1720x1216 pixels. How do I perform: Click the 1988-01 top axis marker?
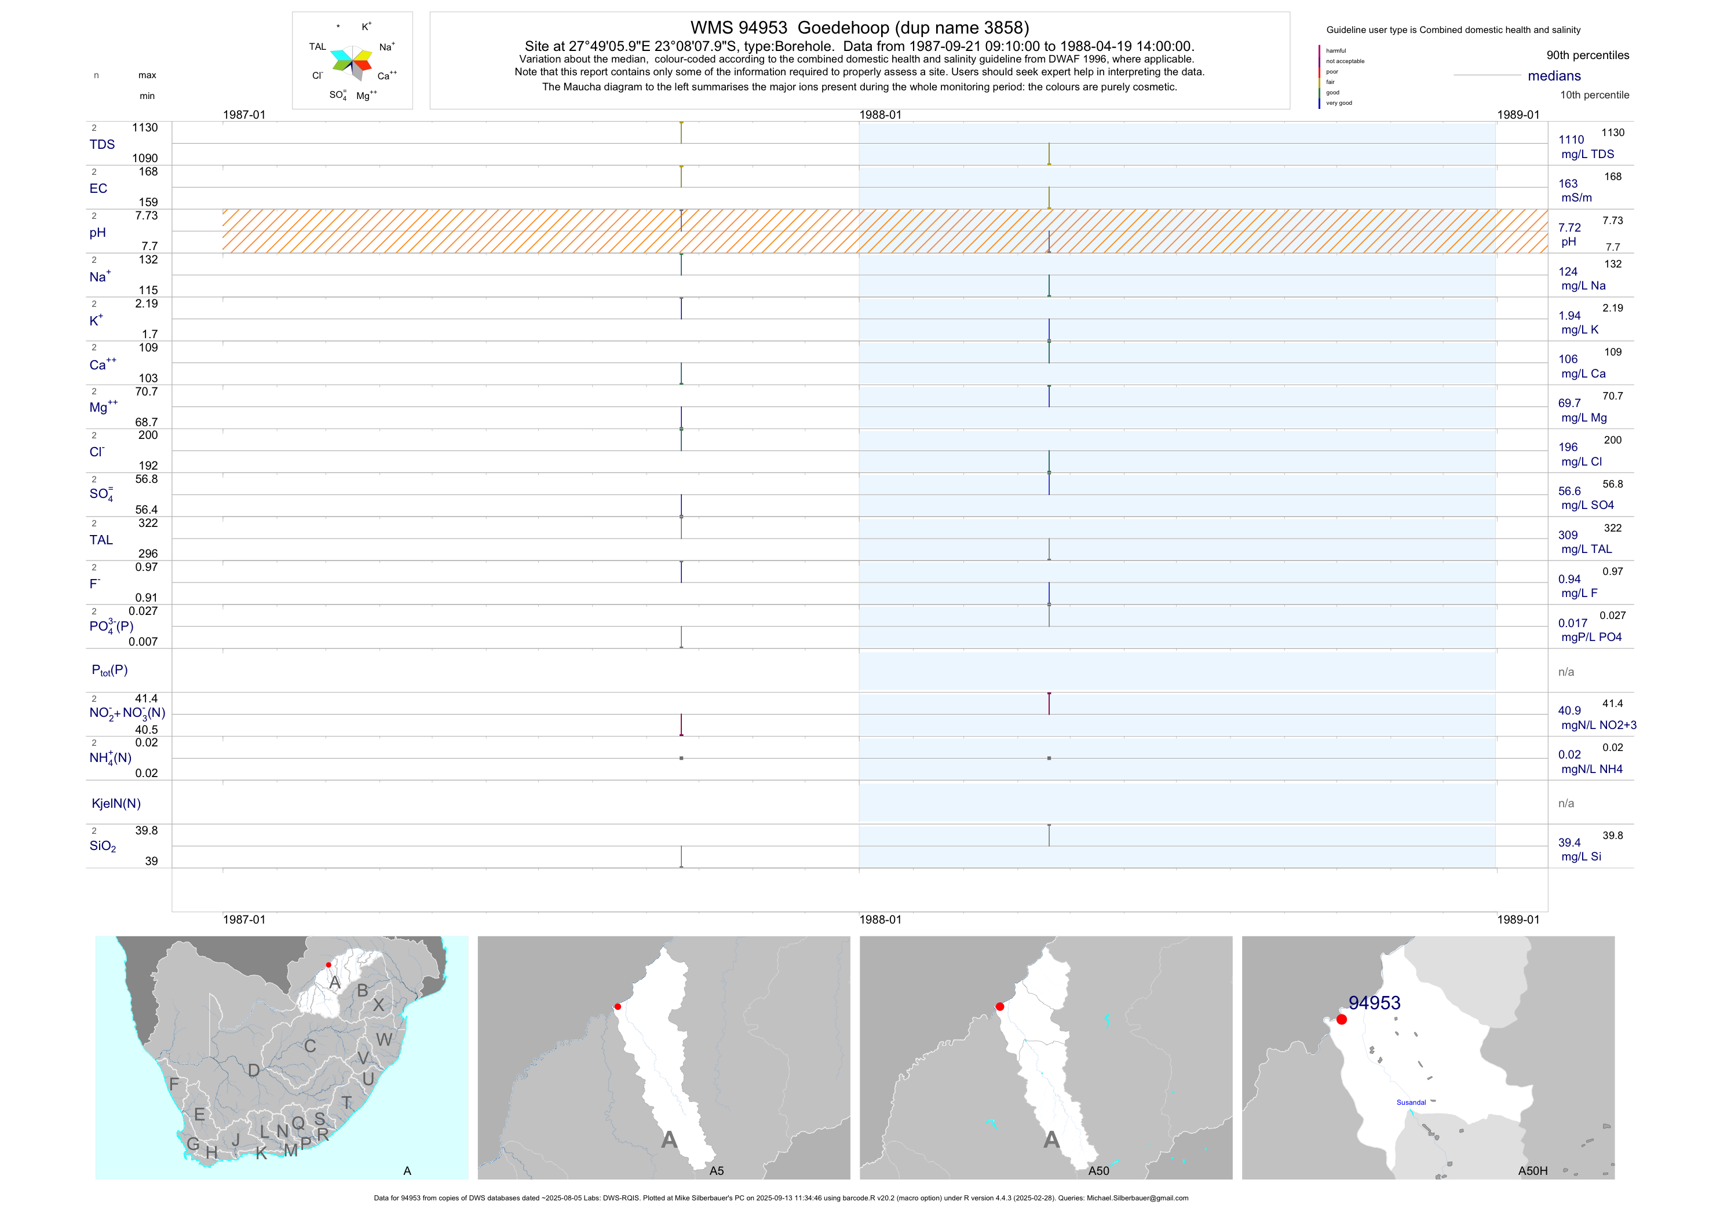point(880,115)
